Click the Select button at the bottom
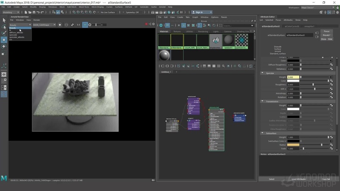Image resolution: width=340 pixels, height=191 pixels. [272, 179]
